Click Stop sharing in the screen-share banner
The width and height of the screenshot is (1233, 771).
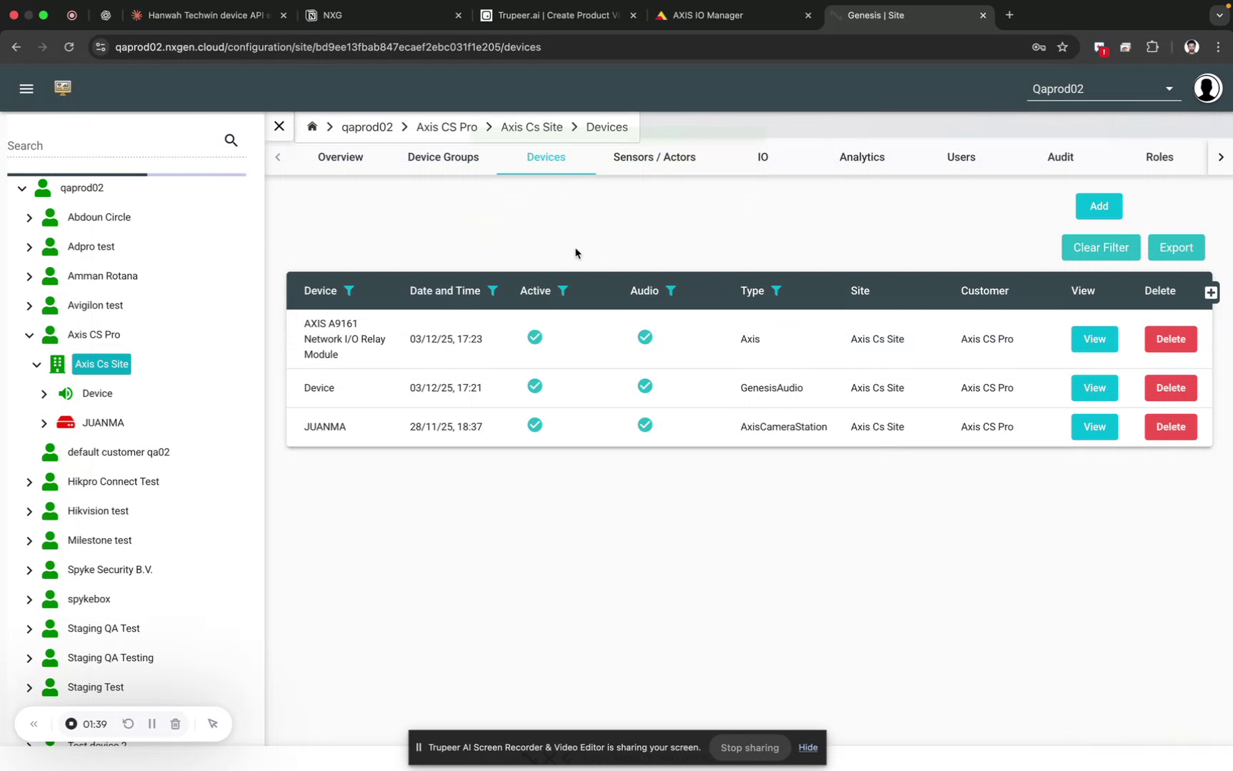(749, 747)
